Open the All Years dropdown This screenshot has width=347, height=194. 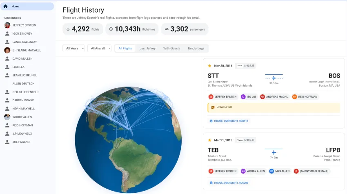[73, 48]
